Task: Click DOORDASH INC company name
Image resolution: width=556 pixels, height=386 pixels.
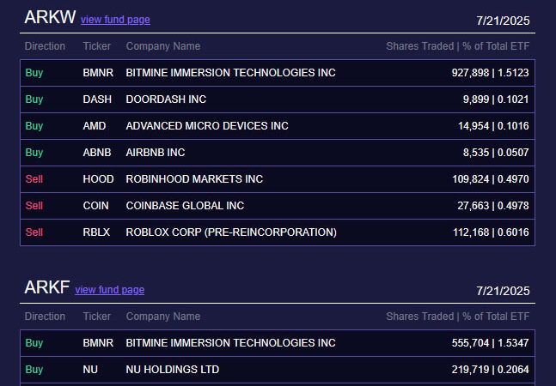Action: (166, 100)
